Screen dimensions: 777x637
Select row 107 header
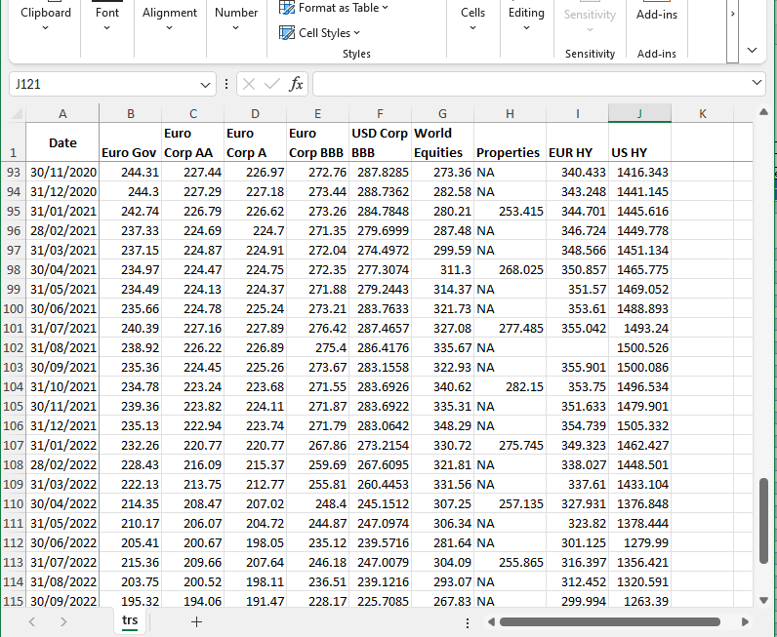coord(13,445)
